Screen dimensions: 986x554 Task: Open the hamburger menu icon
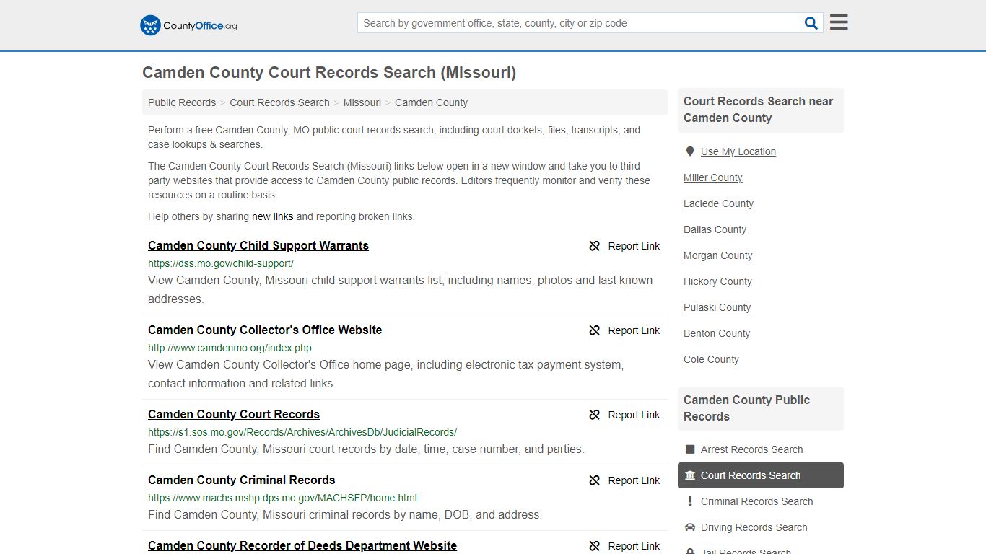coord(839,22)
